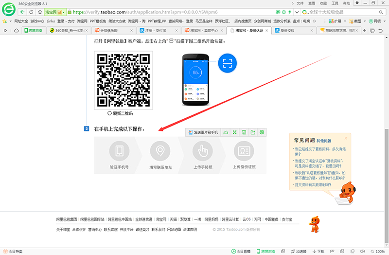
Task: Click 发送图片到手机 button
Action: tap(203, 132)
